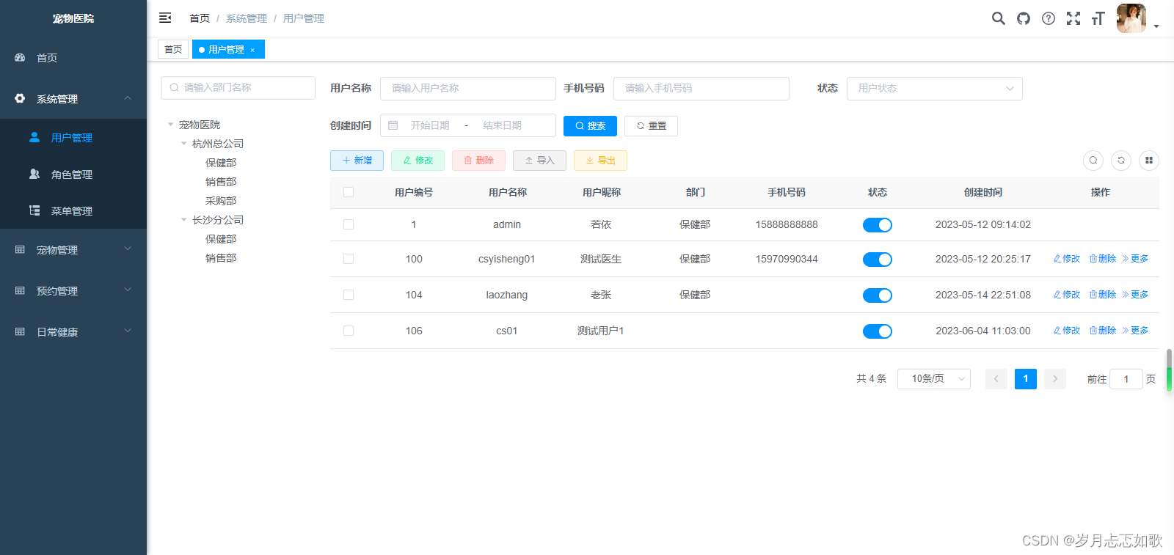This screenshot has height=555, width=1174.
Task: Click 删除 for user csyisheng01
Action: click(x=1103, y=259)
